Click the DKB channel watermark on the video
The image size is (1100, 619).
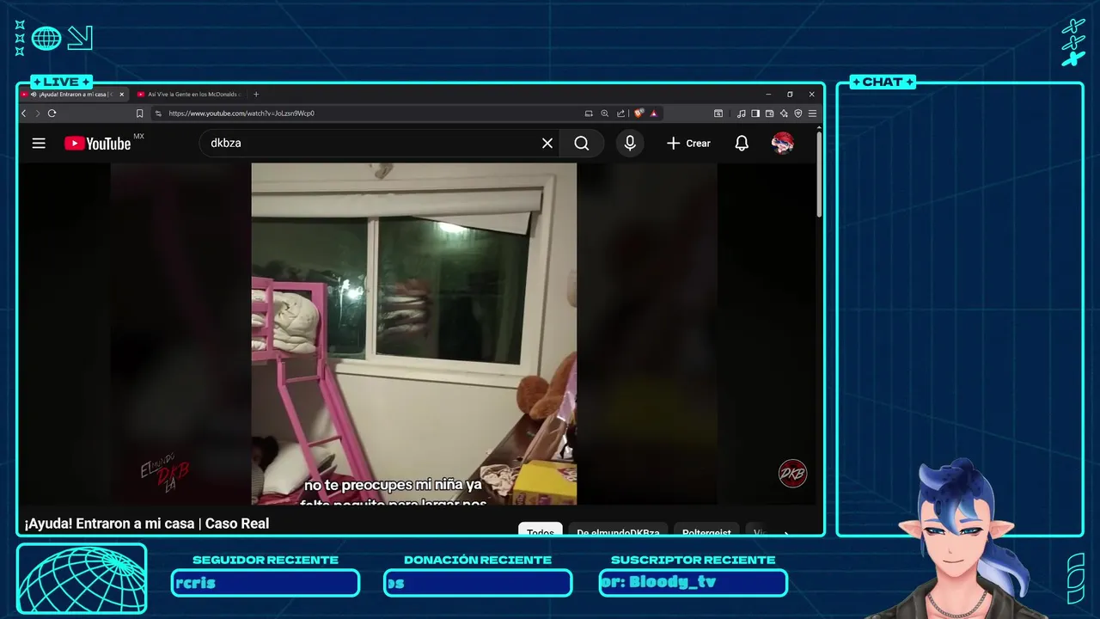pyautogui.click(x=792, y=474)
